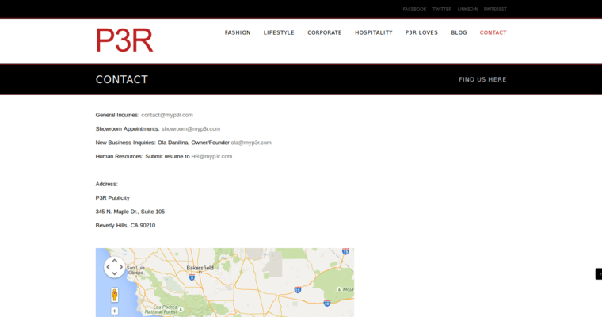The height and width of the screenshot is (317, 602).
Task: Open the Hospitality menu
Action: [x=374, y=32]
